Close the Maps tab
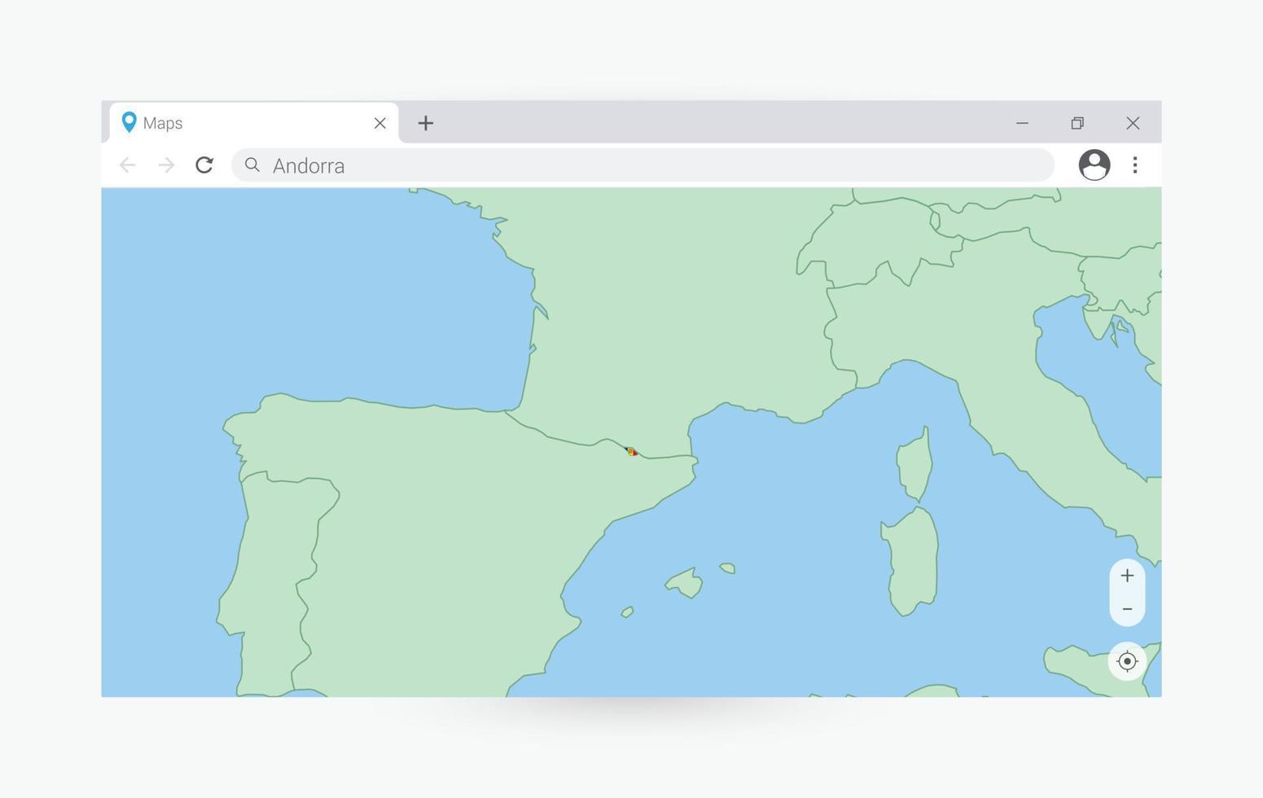Viewport: 1263px width, 798px height. click(380, 123)
